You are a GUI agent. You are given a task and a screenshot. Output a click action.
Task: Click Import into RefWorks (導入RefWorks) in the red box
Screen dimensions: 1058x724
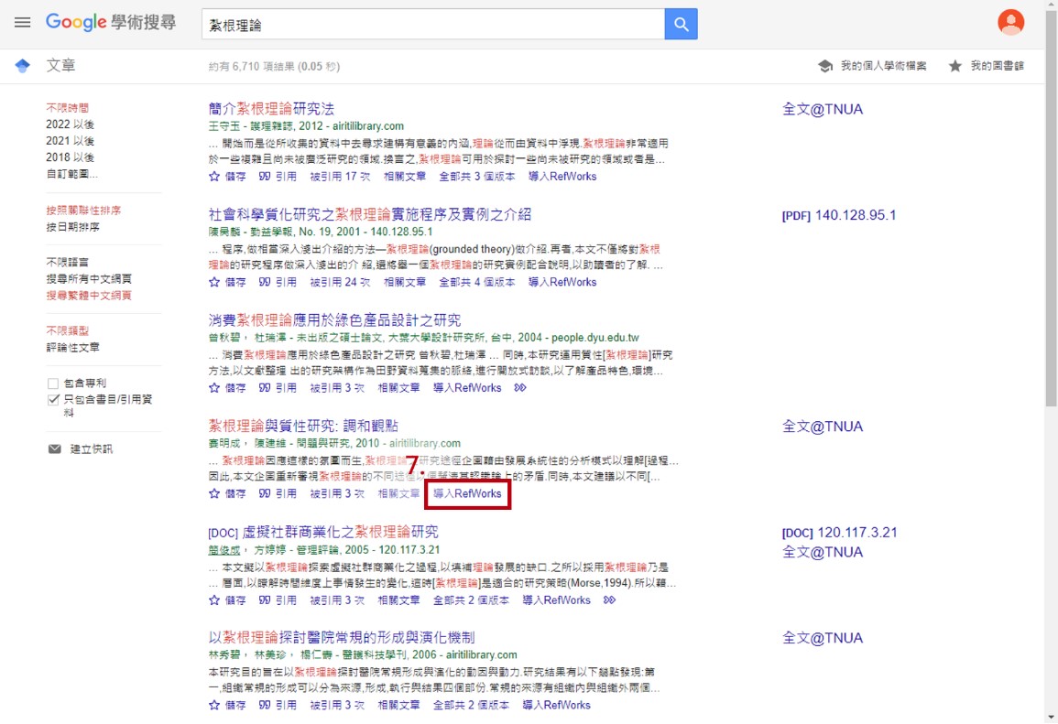[x=467, y=494]
